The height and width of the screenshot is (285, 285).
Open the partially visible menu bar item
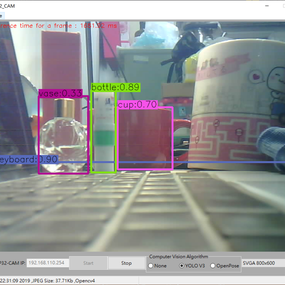coord(1,16)
